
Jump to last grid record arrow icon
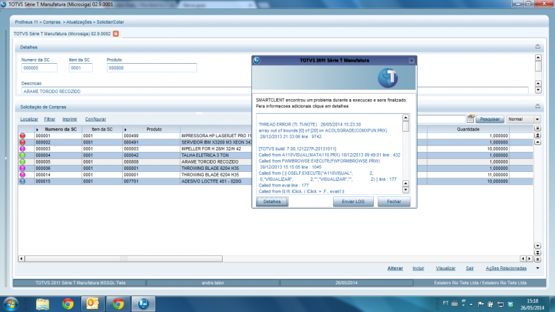(538, 259)
